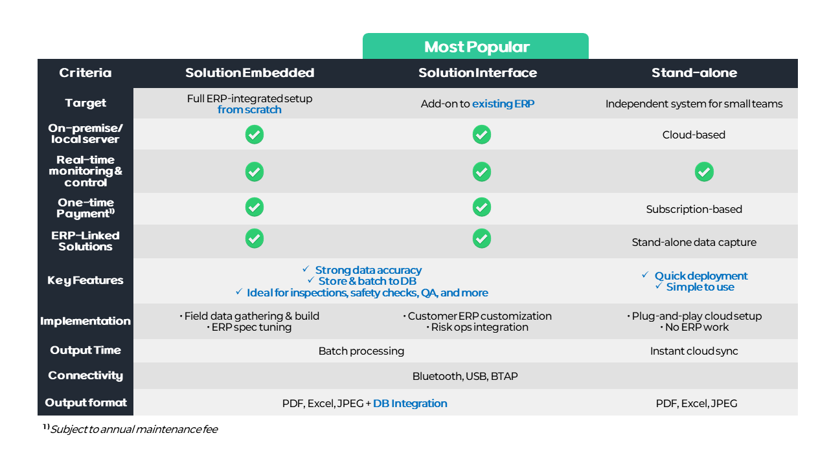Click the Solution Embedded column header
This screenshot has height=466, width=829.
pyautogui.click(x=249, y=73)
